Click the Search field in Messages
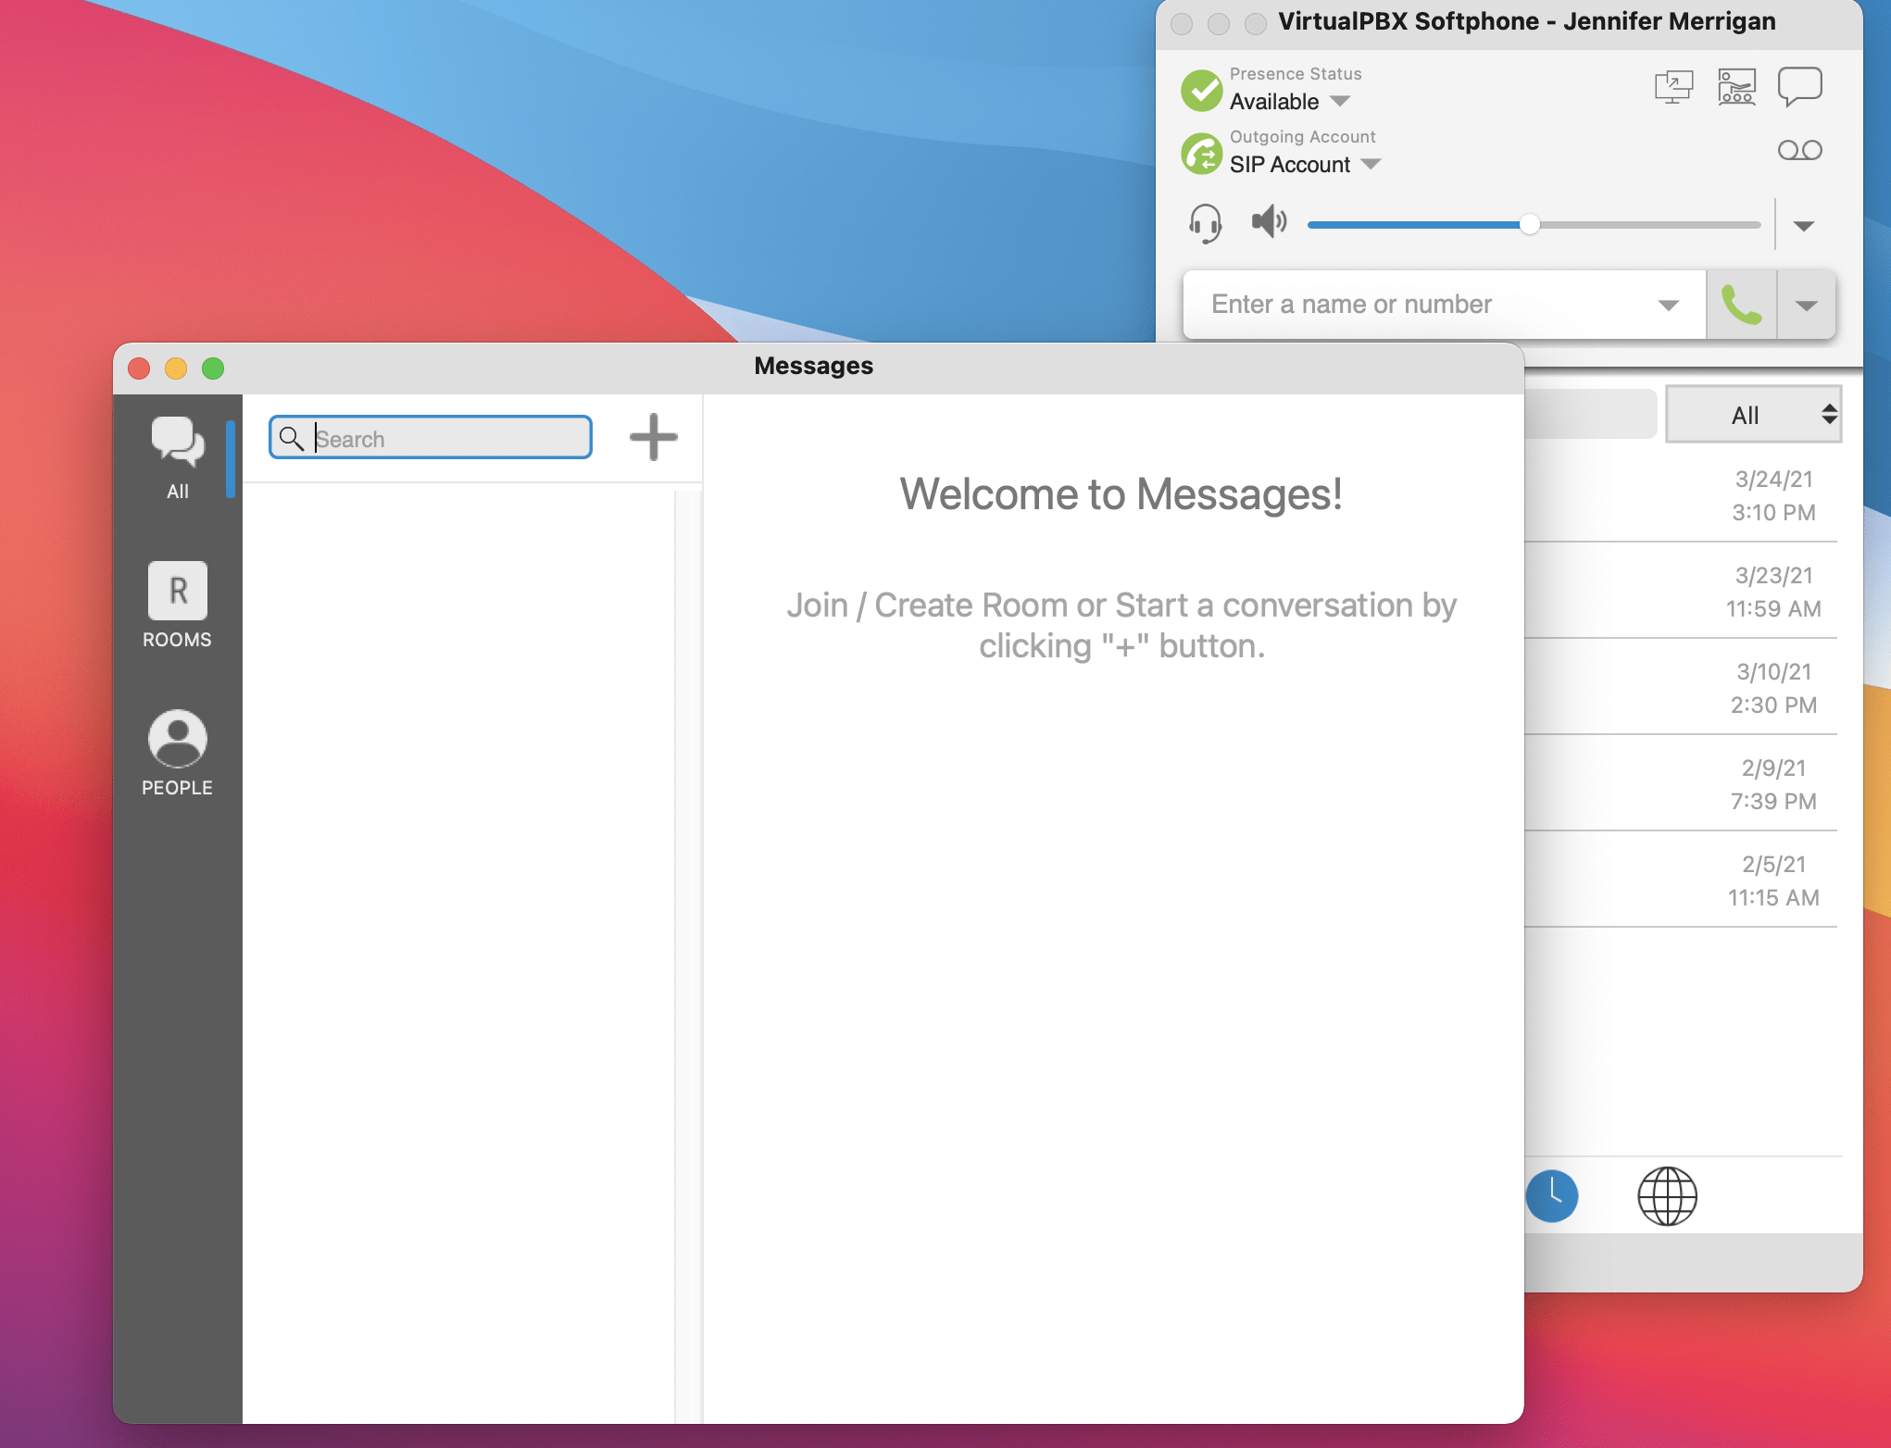Image resolution: width=1891 pixels, height=1448 pixels. coord(431,438)
